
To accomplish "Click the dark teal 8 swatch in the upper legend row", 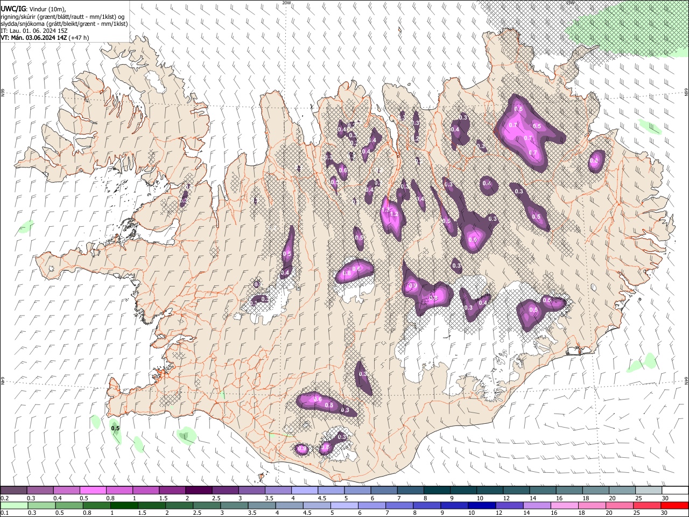I will point(437,491).
